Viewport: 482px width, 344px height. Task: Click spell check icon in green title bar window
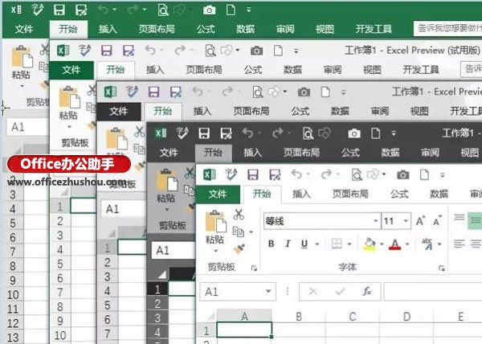pos(38,10)
